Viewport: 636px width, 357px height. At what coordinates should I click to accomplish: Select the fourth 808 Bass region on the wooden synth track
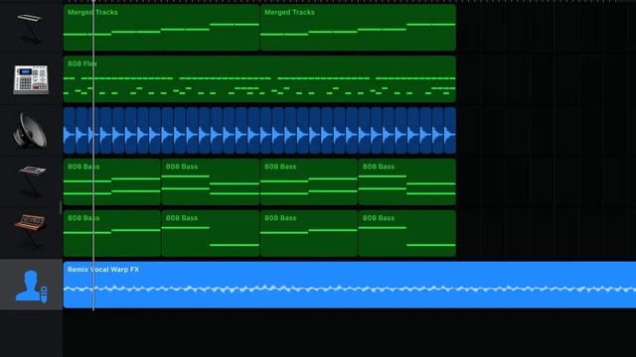click(407, 233)
